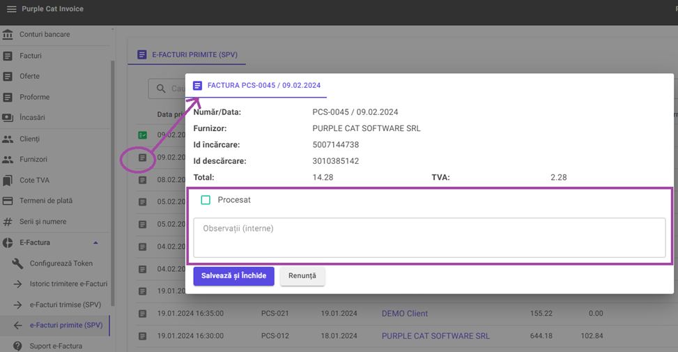
Task: Open Proforme from the sidebar
Action: click(35, 97)
